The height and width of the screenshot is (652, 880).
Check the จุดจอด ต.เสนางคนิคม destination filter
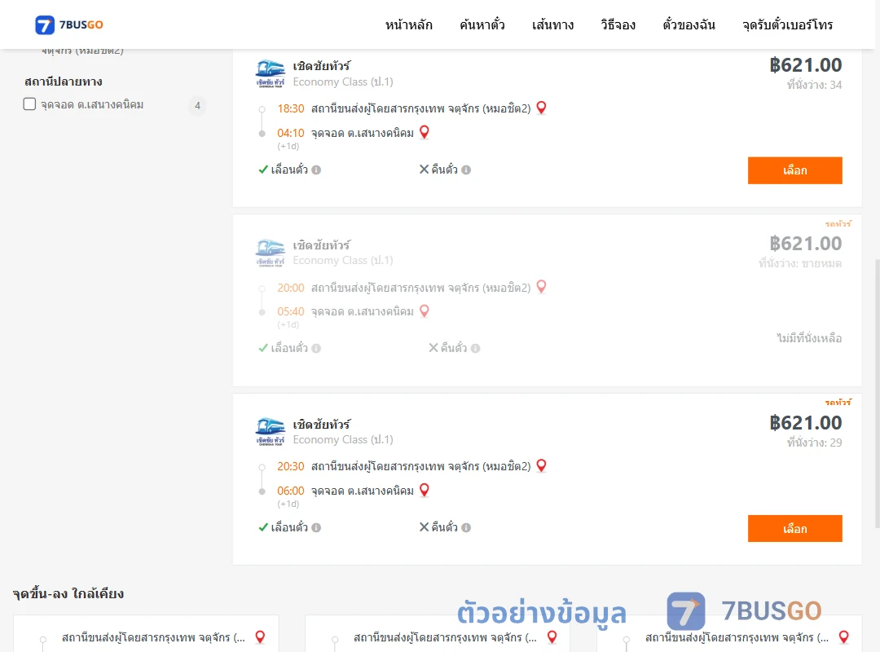click(x=29, y=104)
